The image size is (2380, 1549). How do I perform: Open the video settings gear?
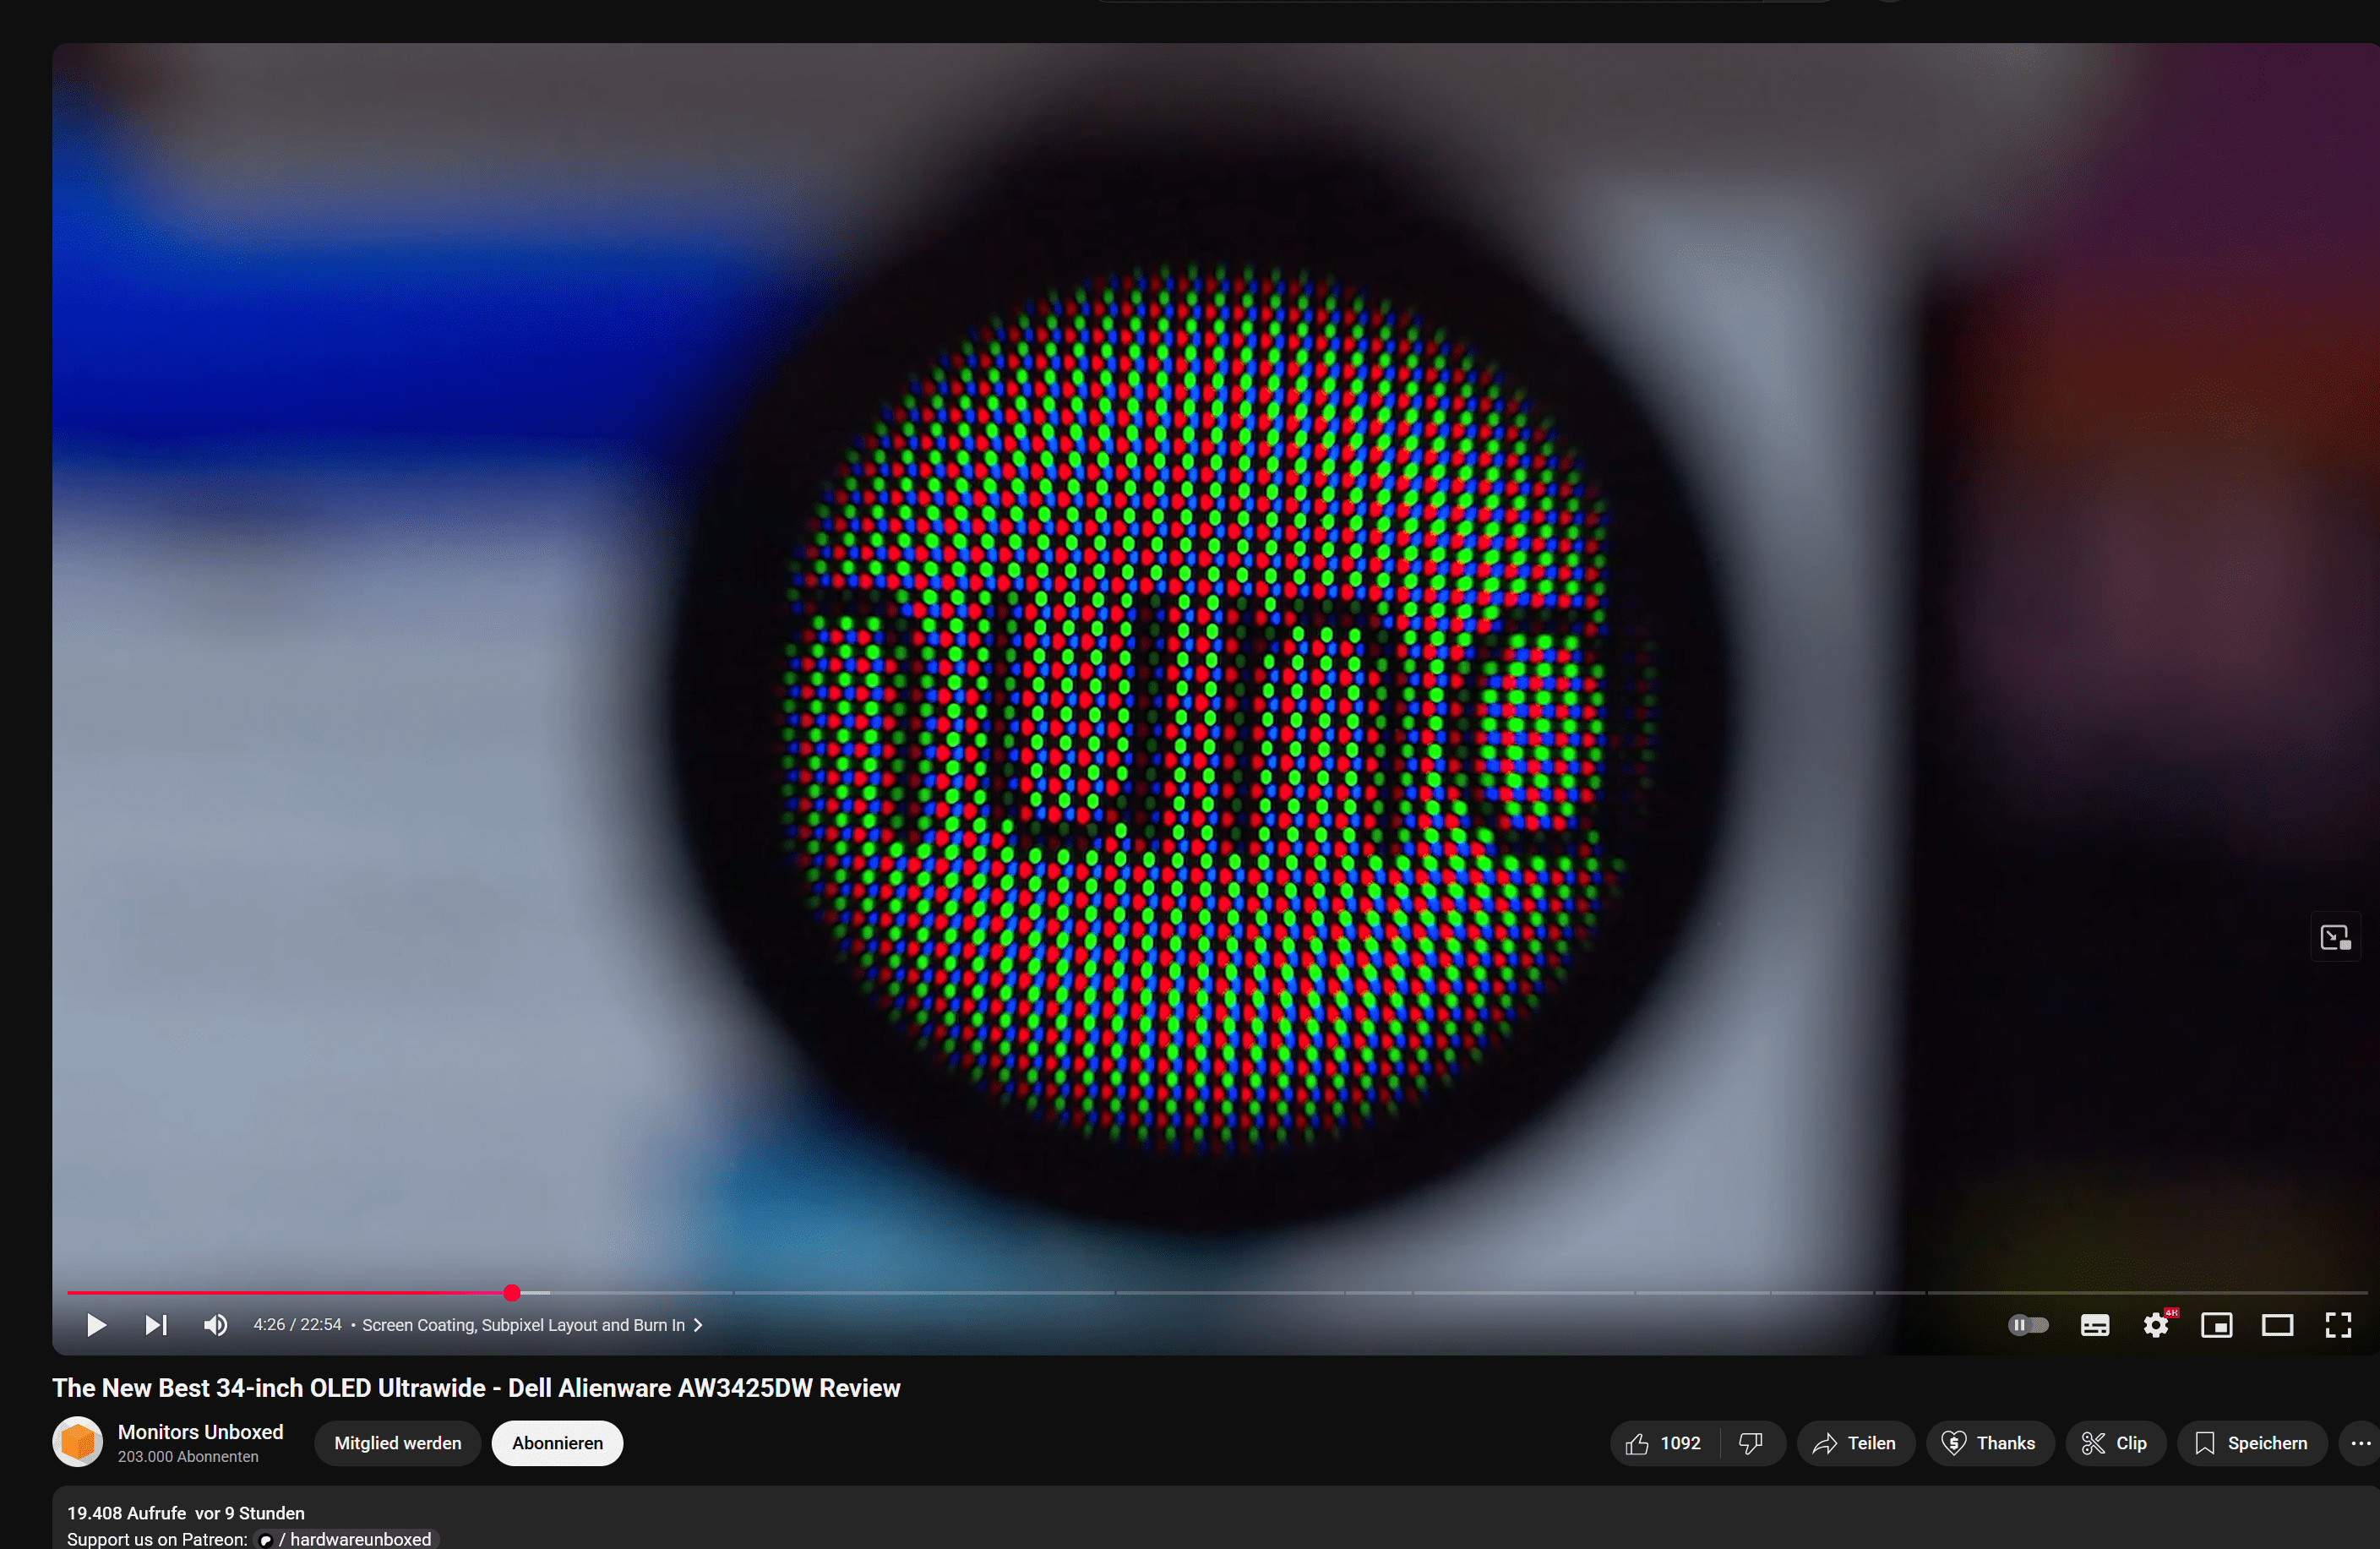[x=2156, y=1325]
